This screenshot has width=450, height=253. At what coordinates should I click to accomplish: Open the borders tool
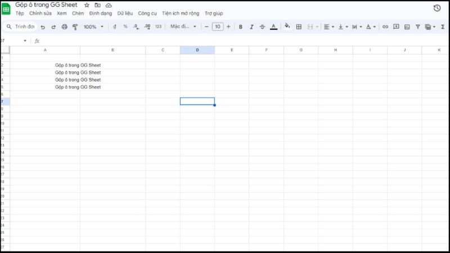[x=299, y=26]
